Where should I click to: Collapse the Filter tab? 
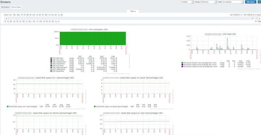[x=133, y=11]
